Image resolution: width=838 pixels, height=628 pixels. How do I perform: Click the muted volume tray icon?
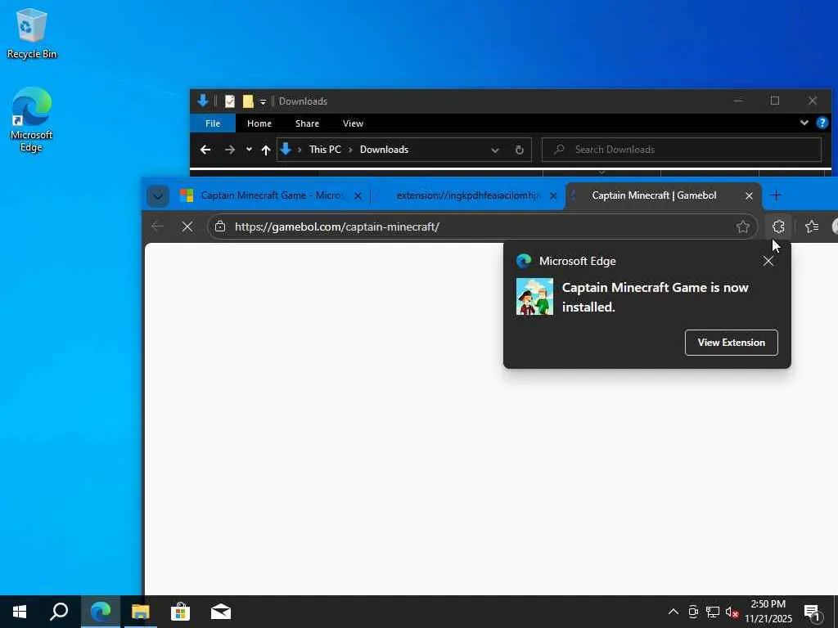[x=732, y=612]
